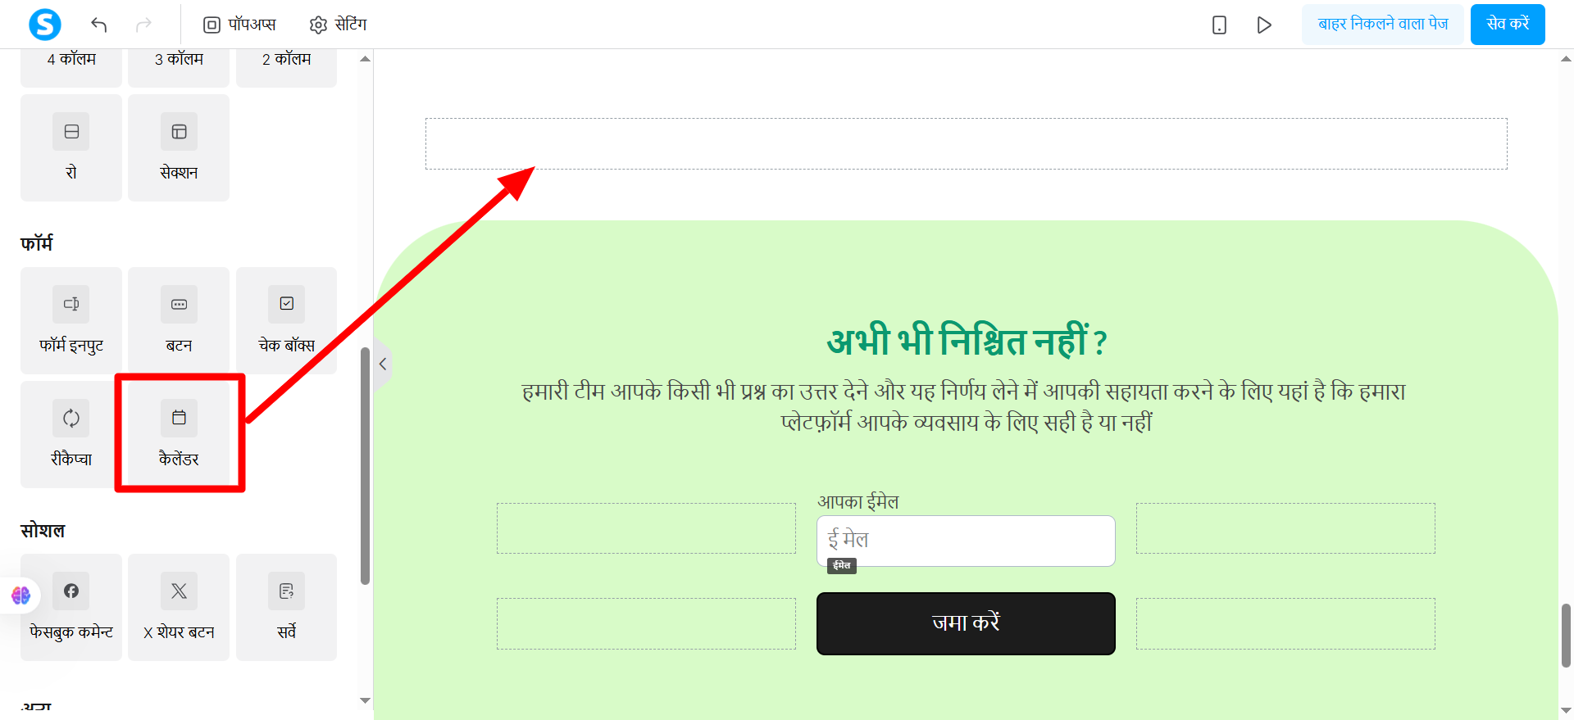Select the सेक्शन layout element
This screenshot has height=720, width=1574.
click(179, 147)
